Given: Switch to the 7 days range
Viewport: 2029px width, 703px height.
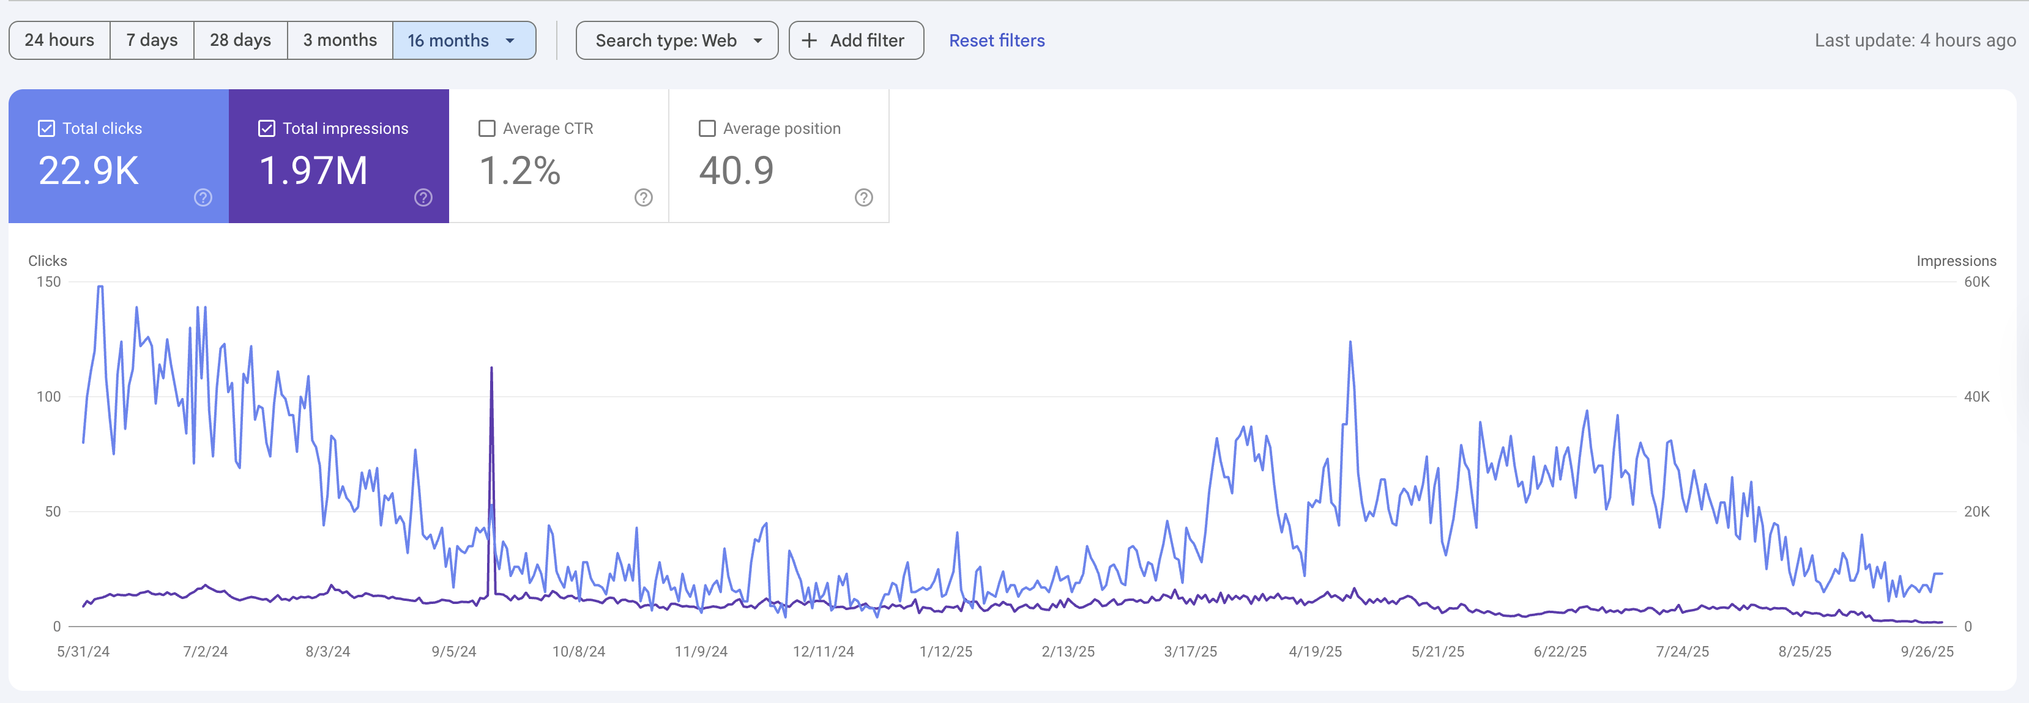Looking at the screenshot, I should pyautogui.click(x=152, y=41).
